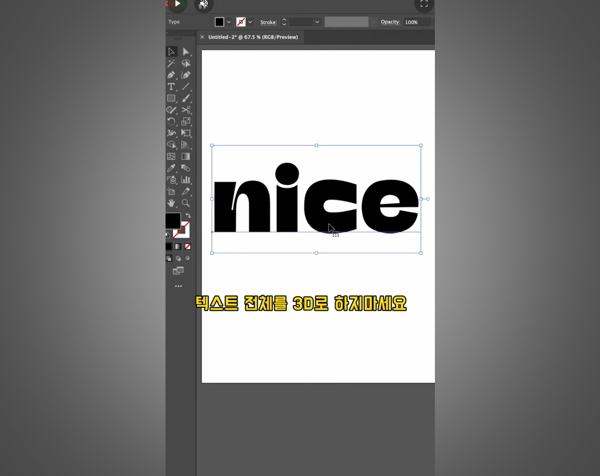This screenshot has height=476, width=600.
Task: Choose the Scissors tool
Action: click(186, 110)
